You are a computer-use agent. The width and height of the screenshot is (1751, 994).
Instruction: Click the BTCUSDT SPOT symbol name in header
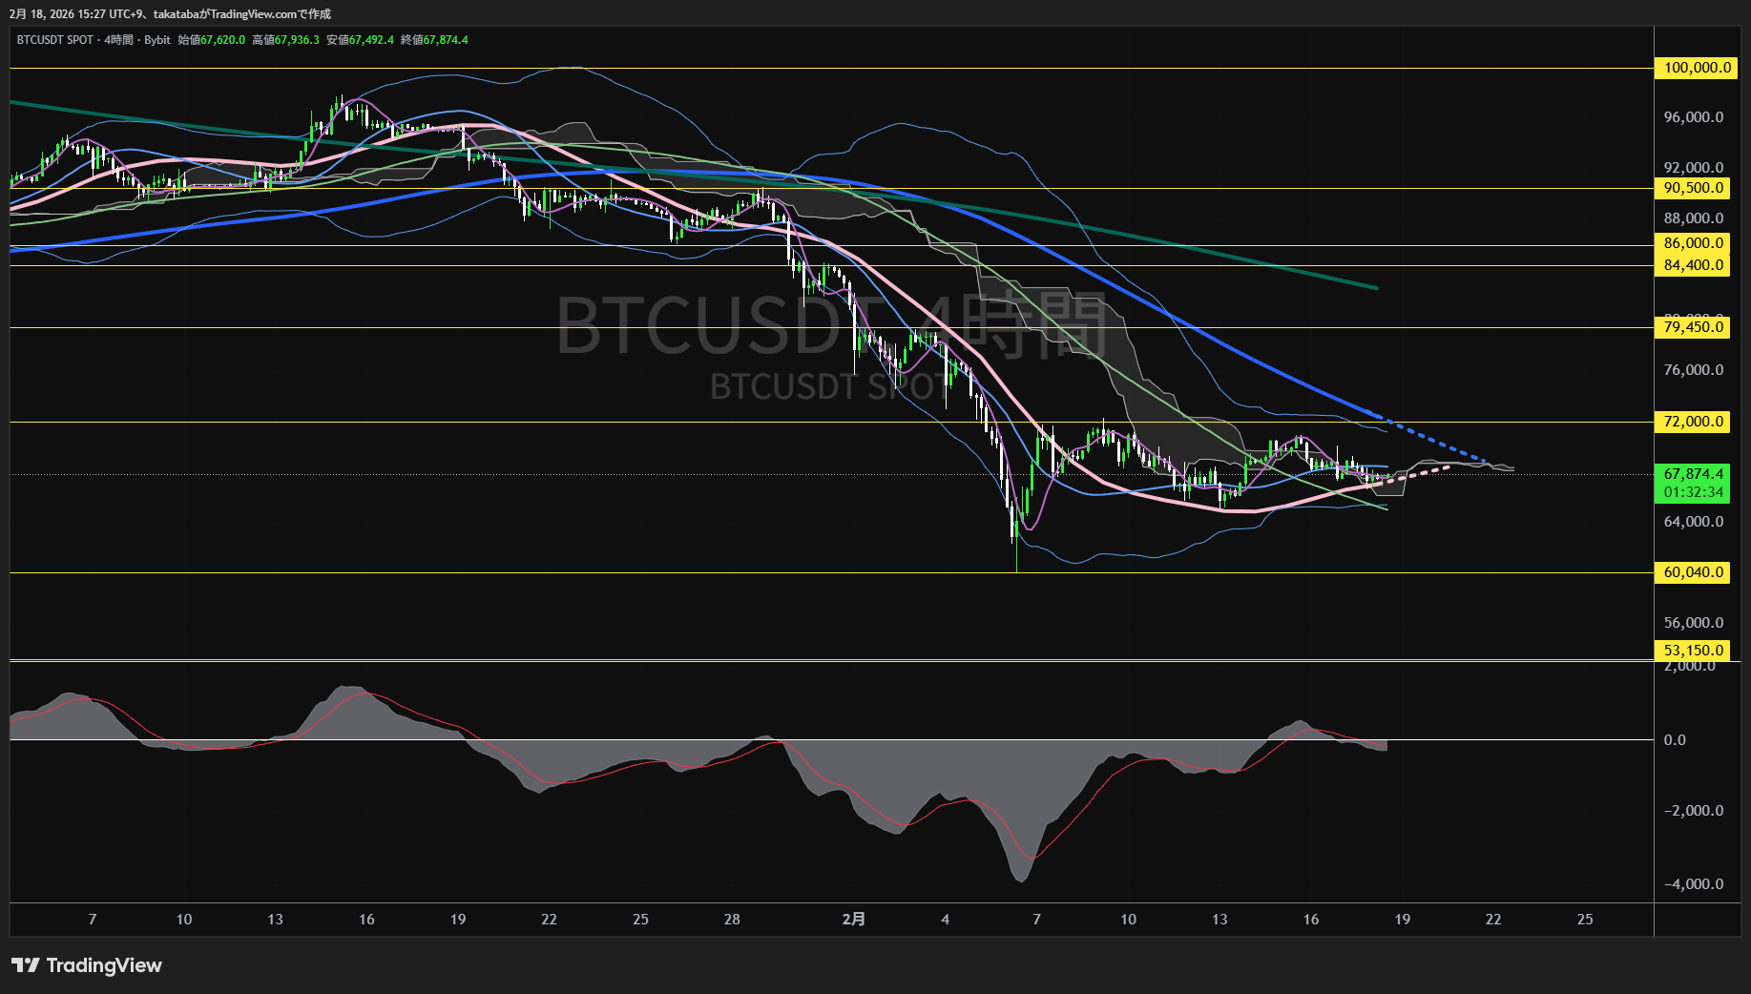coord(55,40)
